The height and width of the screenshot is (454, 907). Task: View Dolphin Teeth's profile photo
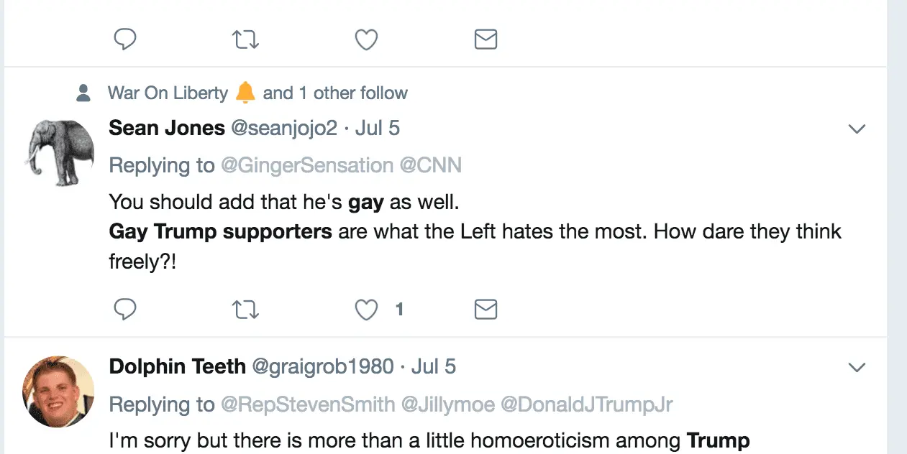pyautogui.click(x=59, y=392)
